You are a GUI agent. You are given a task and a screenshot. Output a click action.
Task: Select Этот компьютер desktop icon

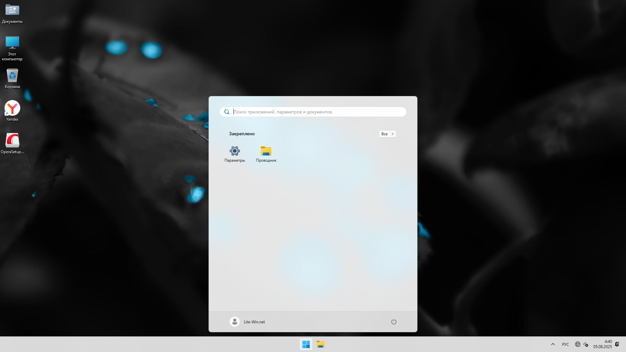click(12, 48)
